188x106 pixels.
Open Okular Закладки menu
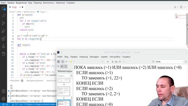click(94, 57)
